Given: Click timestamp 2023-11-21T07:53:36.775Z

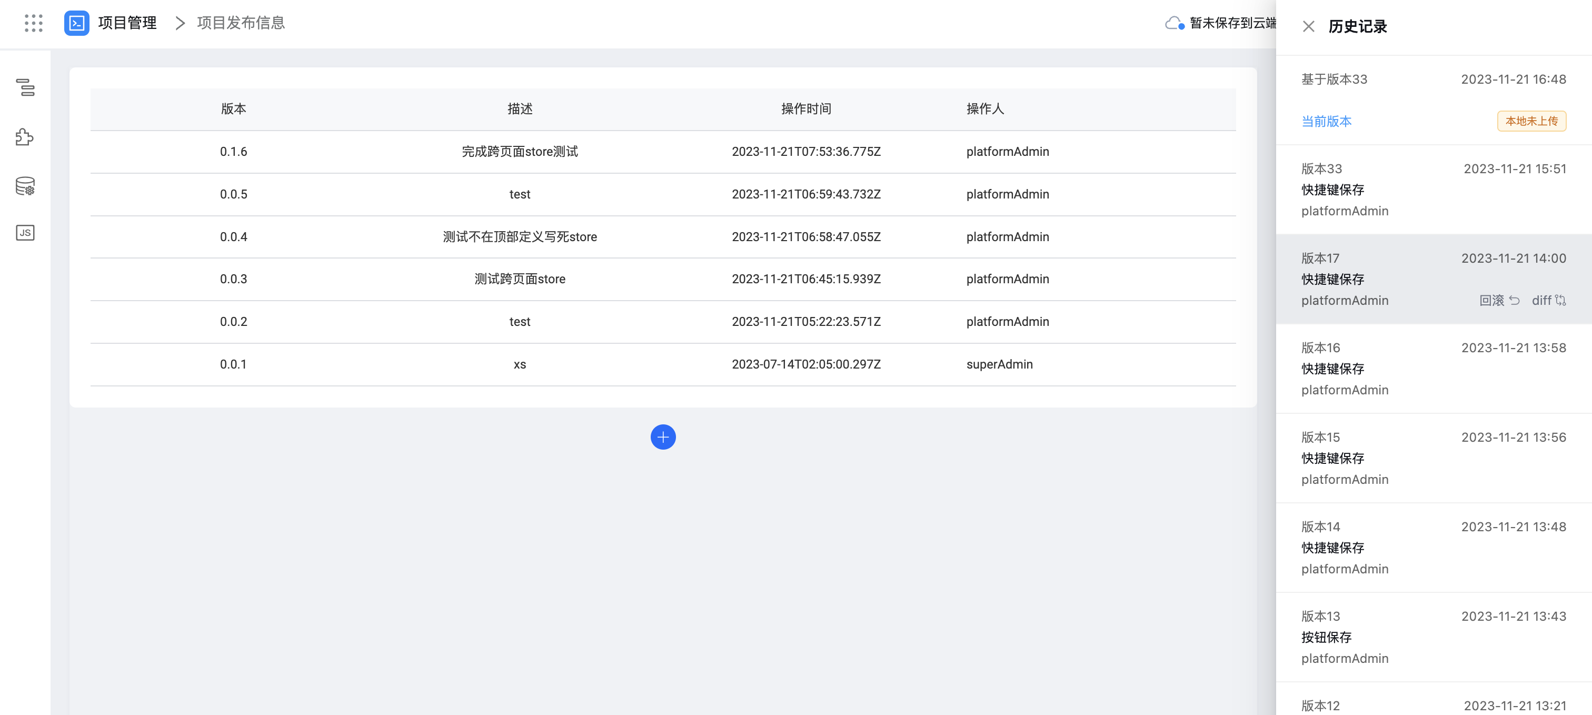Looking at the screenshot, I should pyautogui.click(x=806, y=152).
